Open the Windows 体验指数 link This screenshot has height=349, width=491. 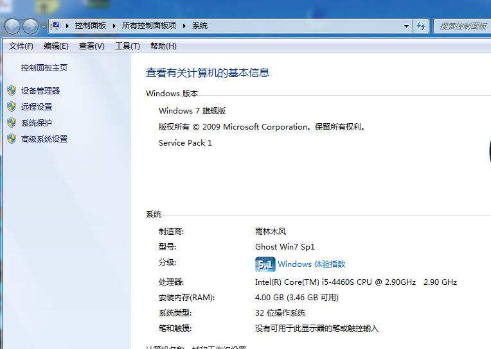(311, 264)
